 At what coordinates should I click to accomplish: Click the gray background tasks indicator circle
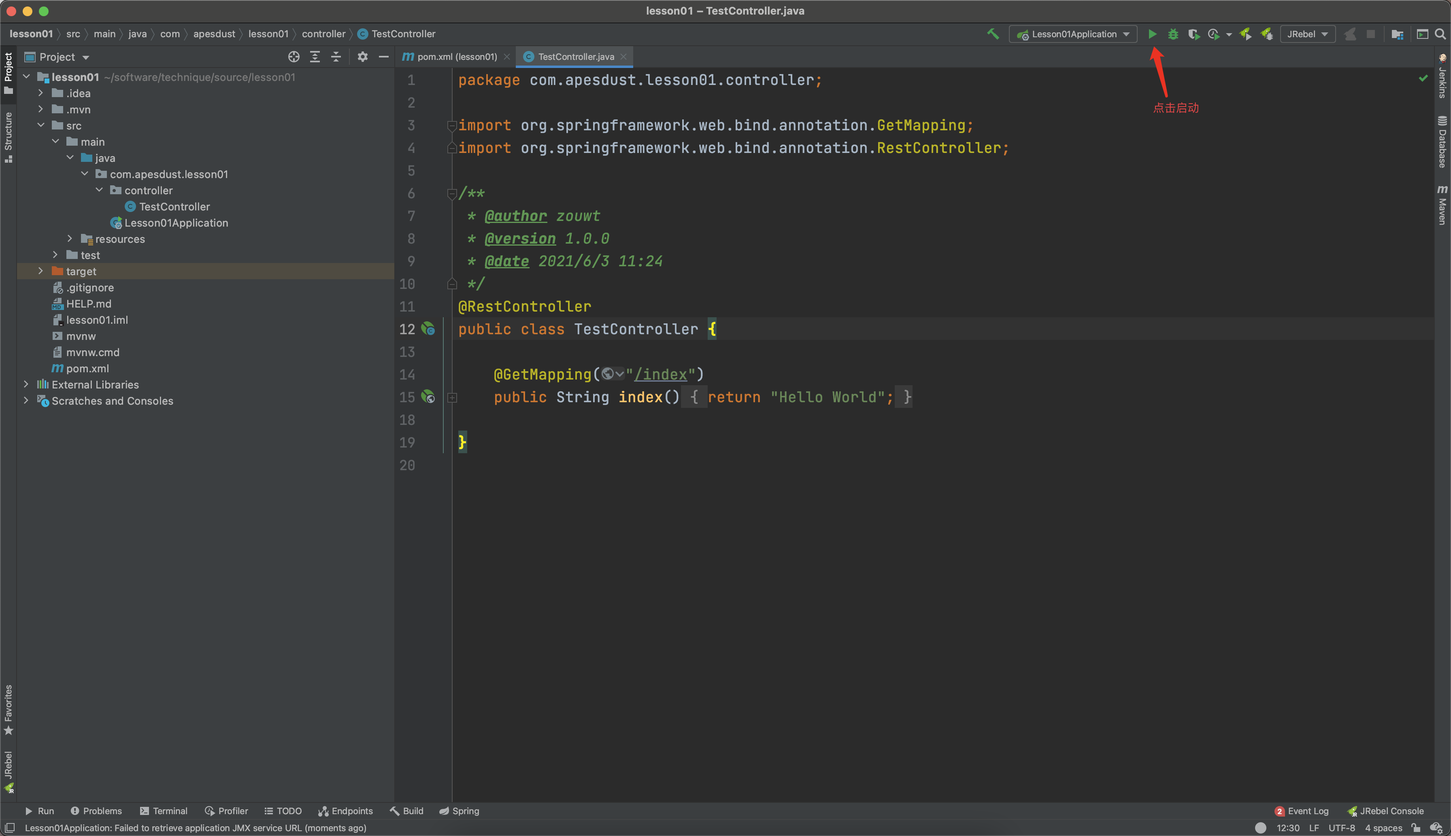tap(1260, 828)
